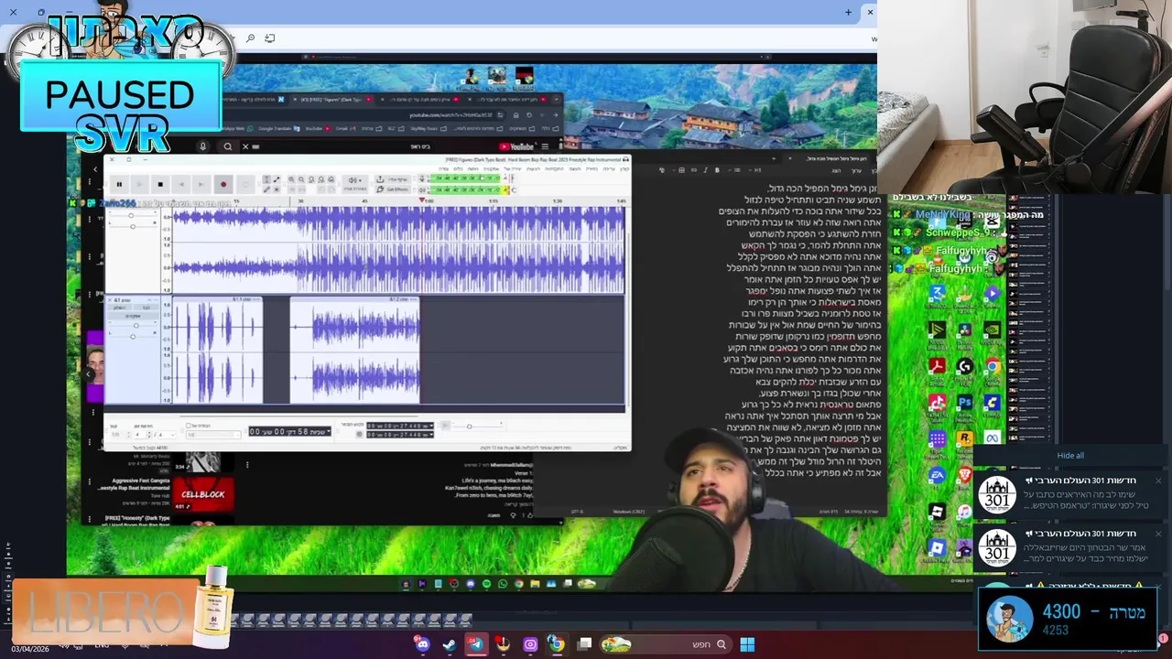1172x659 pixels.
Task: Select the Audacity Envelope tool
Action: (277, 179)
